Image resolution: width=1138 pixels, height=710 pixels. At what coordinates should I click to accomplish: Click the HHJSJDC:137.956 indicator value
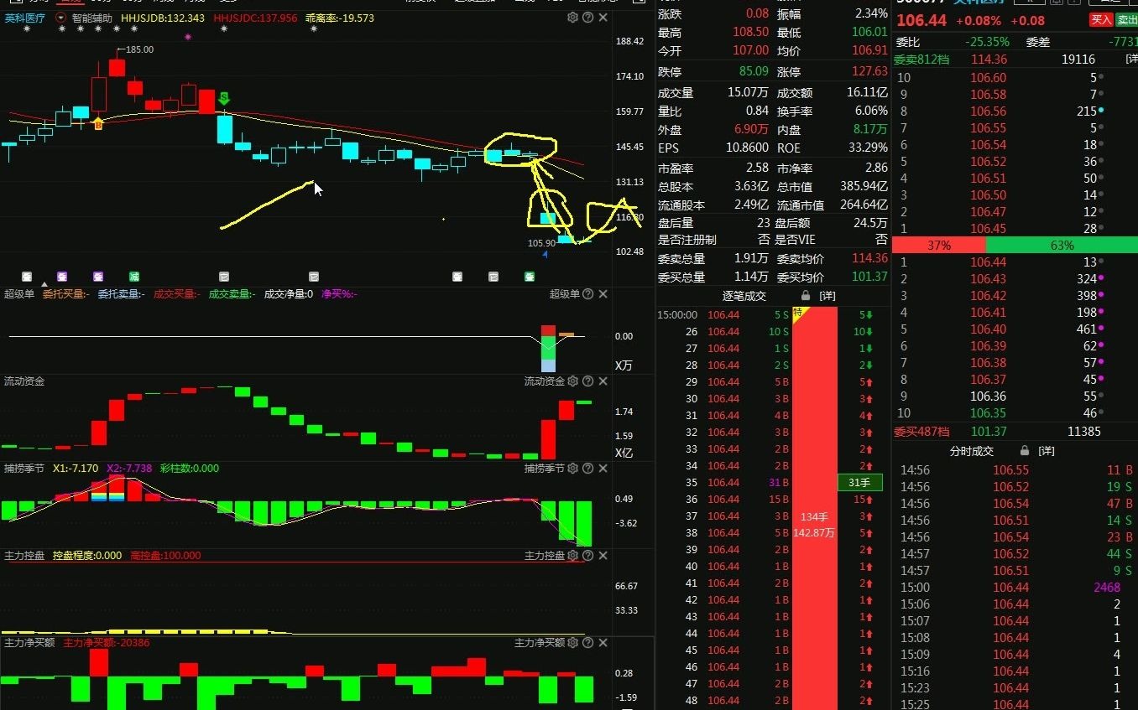[255, 18]
